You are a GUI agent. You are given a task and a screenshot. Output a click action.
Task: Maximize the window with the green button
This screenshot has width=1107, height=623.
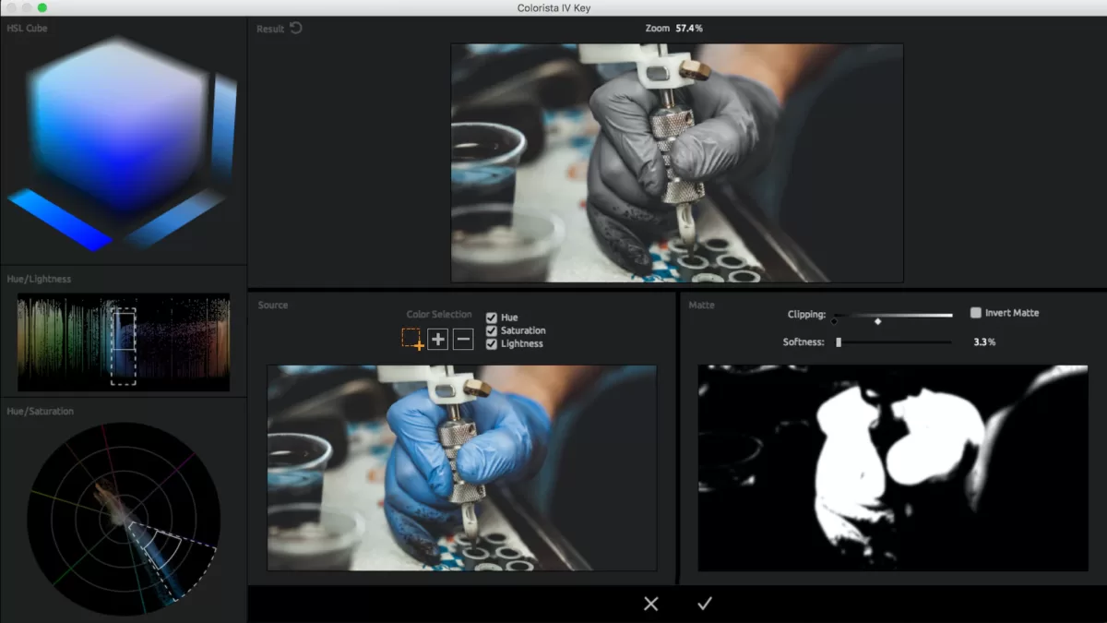click(x=42, y=7)
